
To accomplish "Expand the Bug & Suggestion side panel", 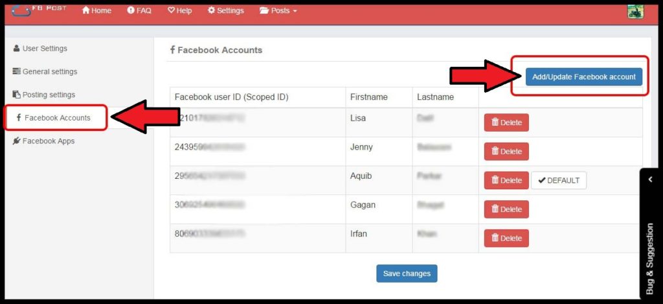I will click(x=650, y=180).
